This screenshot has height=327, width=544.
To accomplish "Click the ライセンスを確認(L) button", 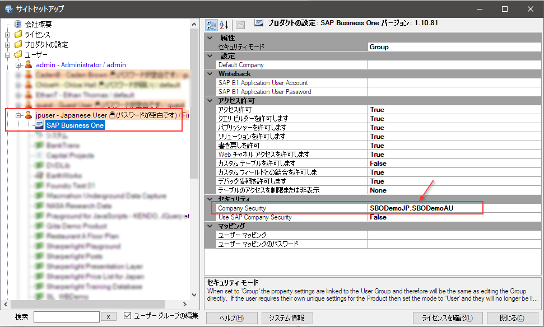I will point(447,317).
